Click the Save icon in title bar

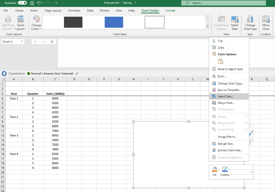(32, 3)
